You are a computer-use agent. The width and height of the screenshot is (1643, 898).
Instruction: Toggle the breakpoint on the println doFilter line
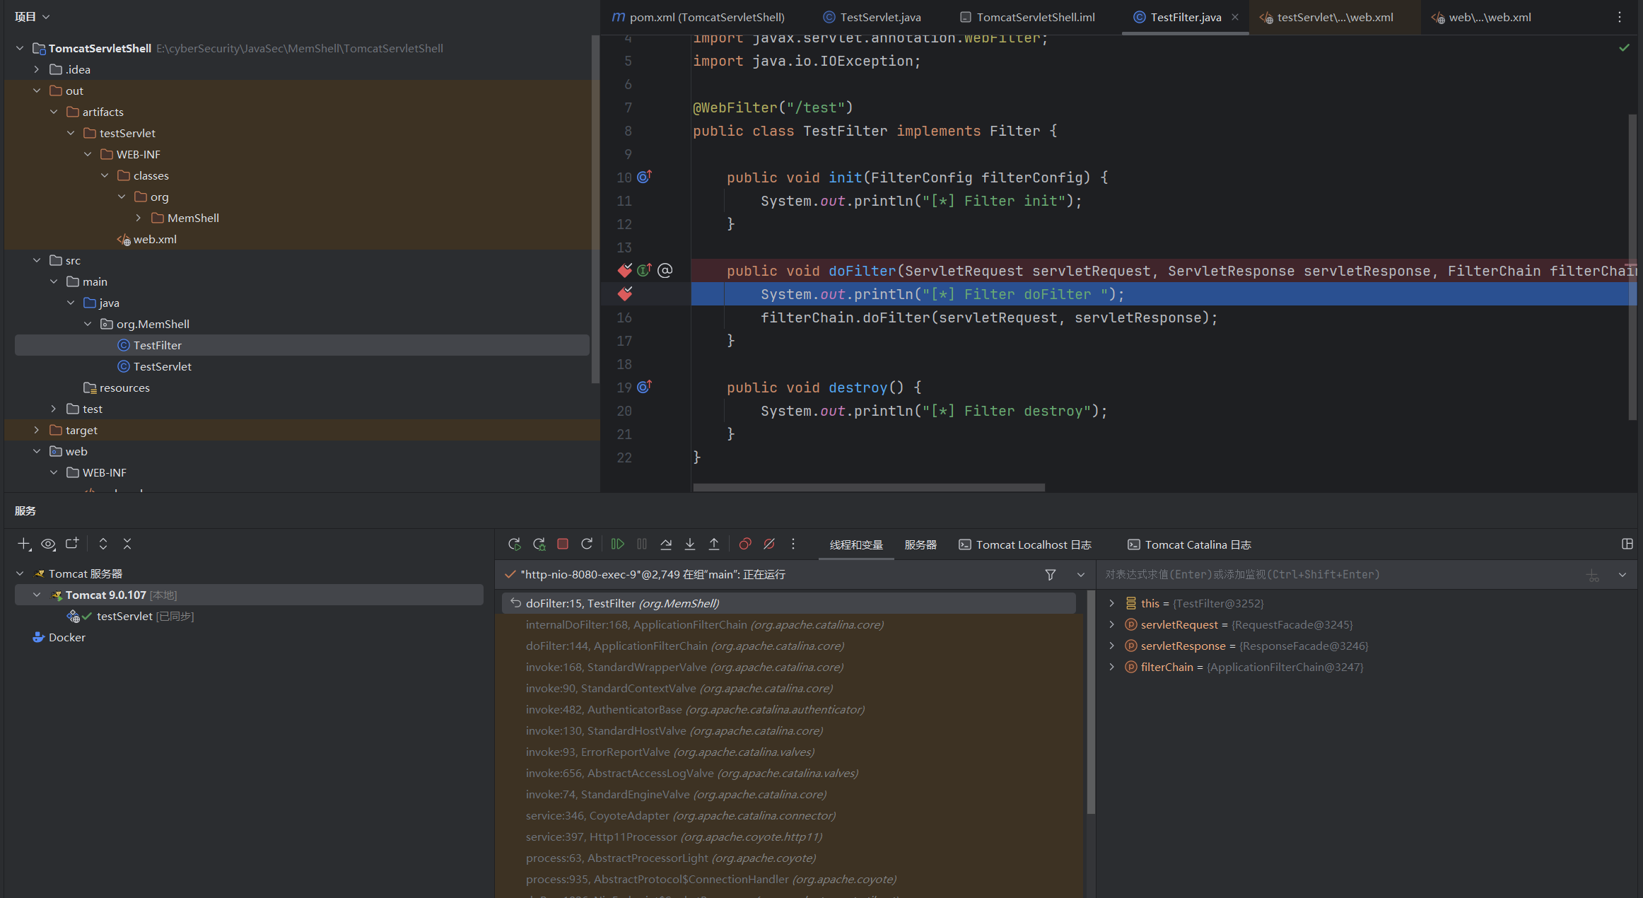(625, 294)
